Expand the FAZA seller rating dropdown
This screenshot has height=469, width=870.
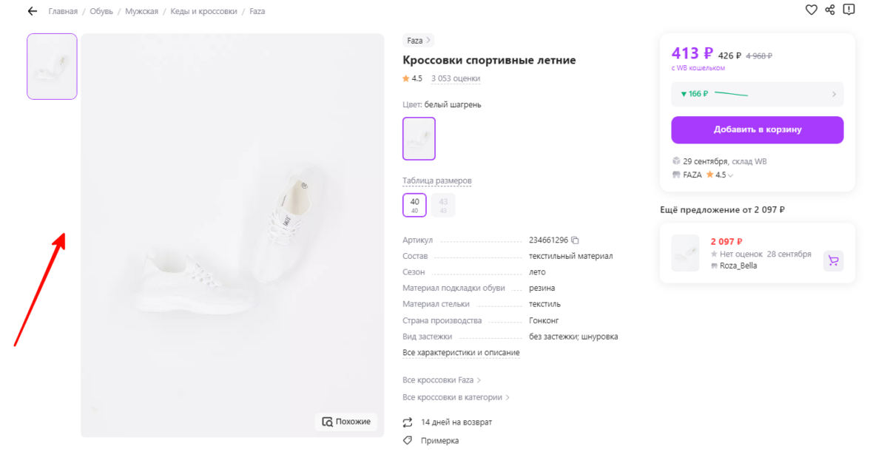coord(730,175)
